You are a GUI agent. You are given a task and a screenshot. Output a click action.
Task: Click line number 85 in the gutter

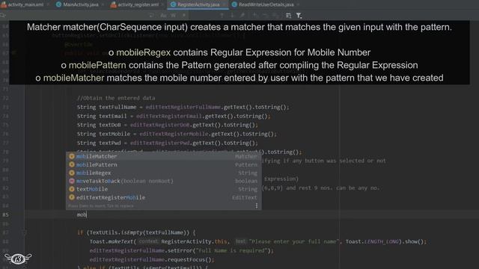[5, 214]
